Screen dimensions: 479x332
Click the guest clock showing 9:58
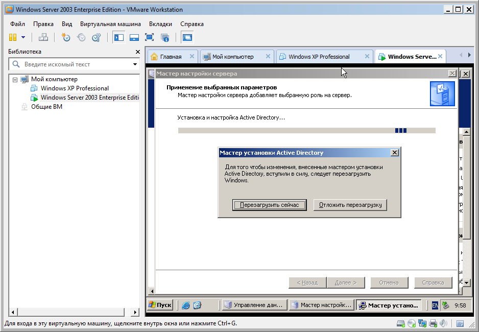click(460, 305)
